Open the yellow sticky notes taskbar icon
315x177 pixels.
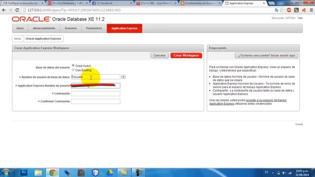pyautogui.click(x=124, y=173)
